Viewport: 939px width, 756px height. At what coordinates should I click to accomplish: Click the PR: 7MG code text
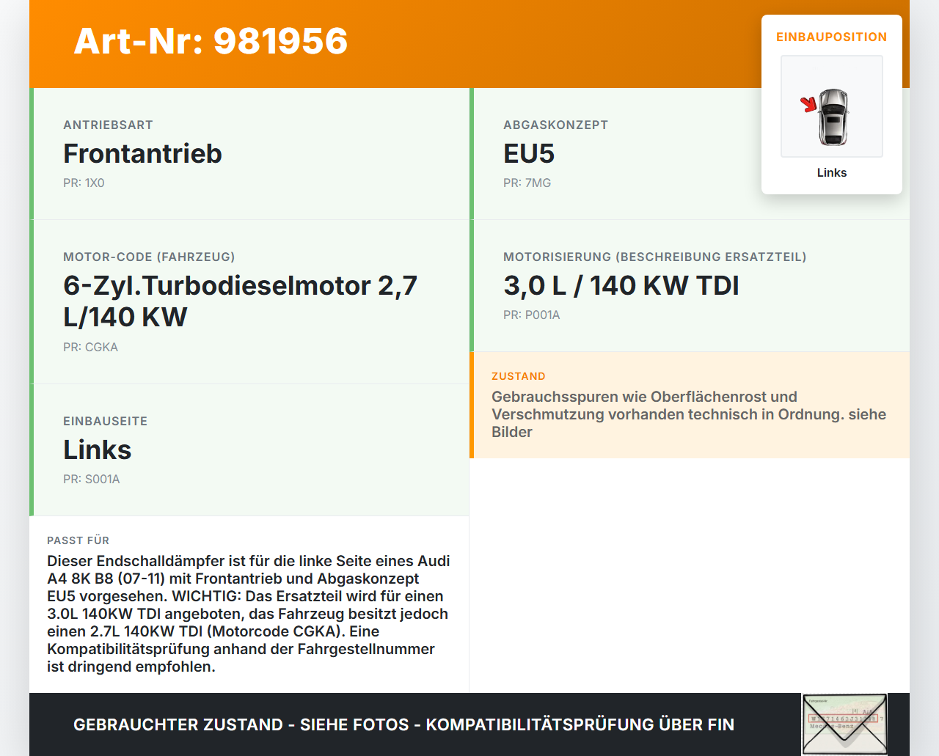click(x=527, y=183)
